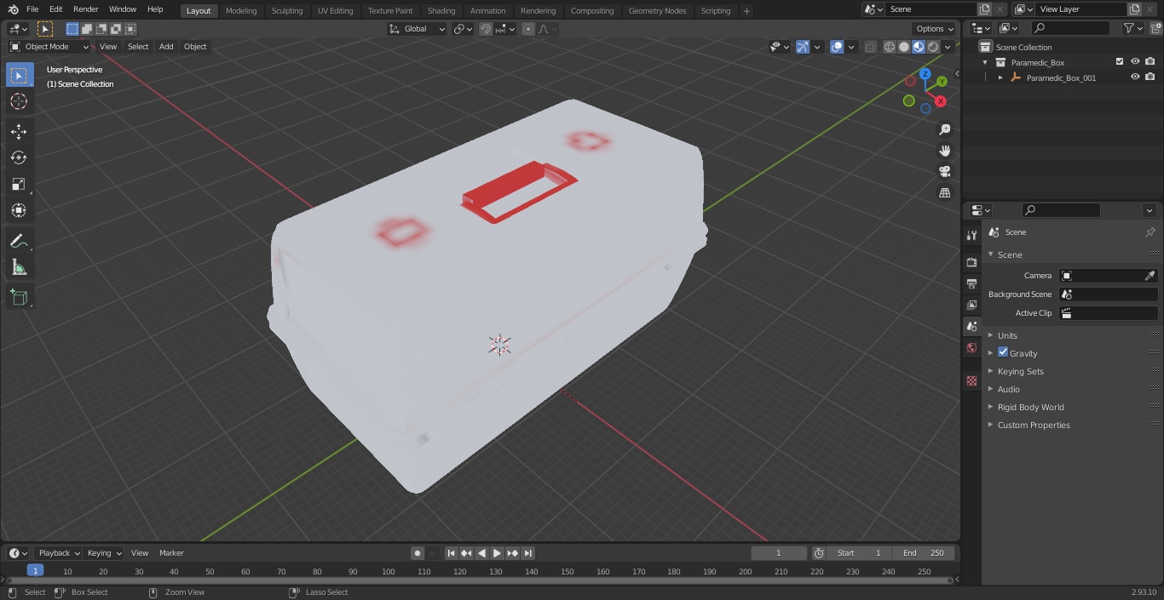Open the Tool properties tab

[x=971, y=235]
